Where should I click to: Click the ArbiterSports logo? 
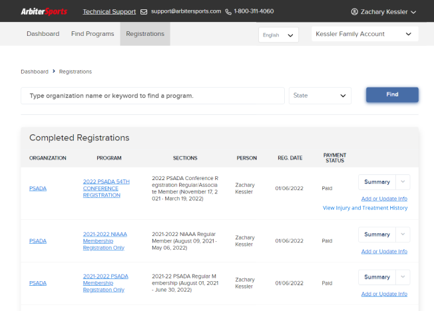click(44, 11)
